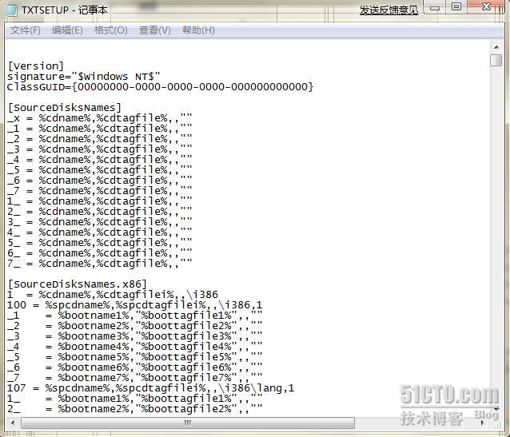
Task: Click the line starting with 1 = %cdname%,%cdtagfilei%
Action: click(x=113, y=295)
